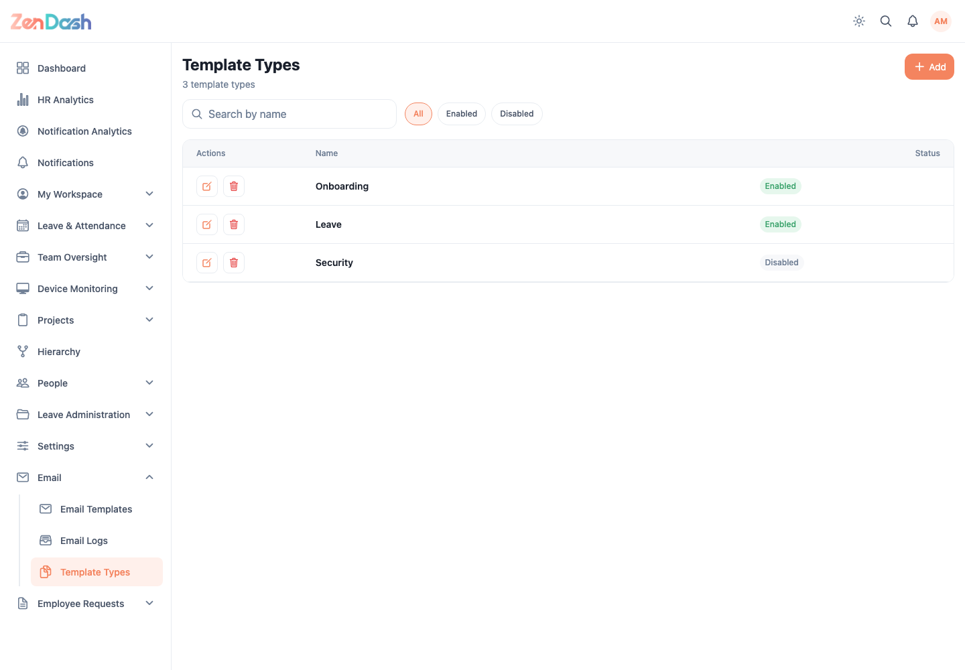965x670 pixels.
Task: Click the HR Analytics bar chart icon
Action: point(23,100)
